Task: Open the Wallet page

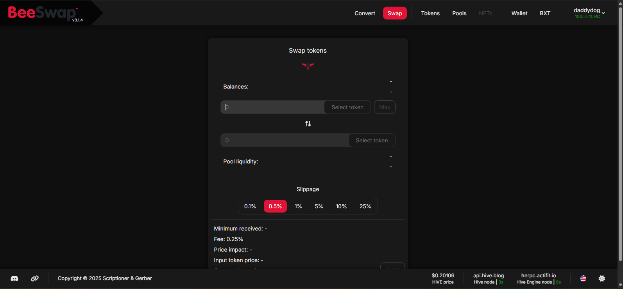Action: [x=519, y=13]
